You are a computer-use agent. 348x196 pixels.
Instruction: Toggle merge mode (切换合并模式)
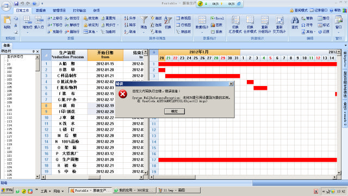click(x=250, y=24)
